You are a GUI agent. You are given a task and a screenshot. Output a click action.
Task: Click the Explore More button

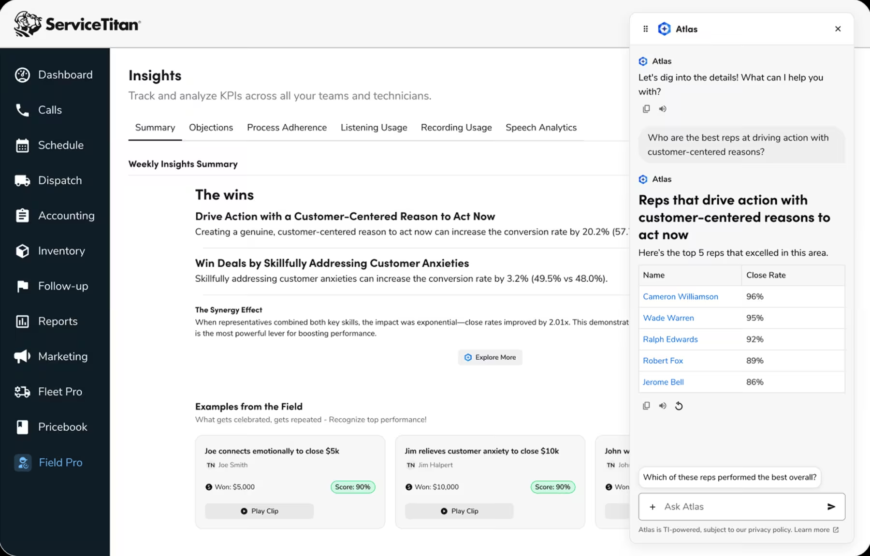pos(490,357)
